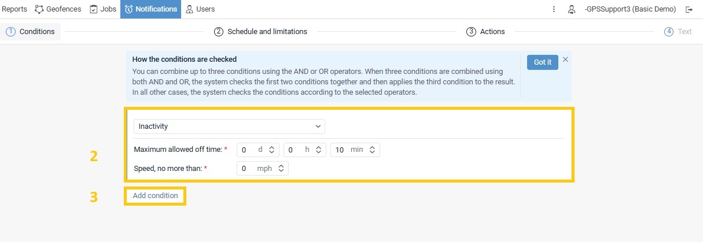The image size is (703, 242).
Task: Open the Geofences section
Action: [x=59, y=9]
